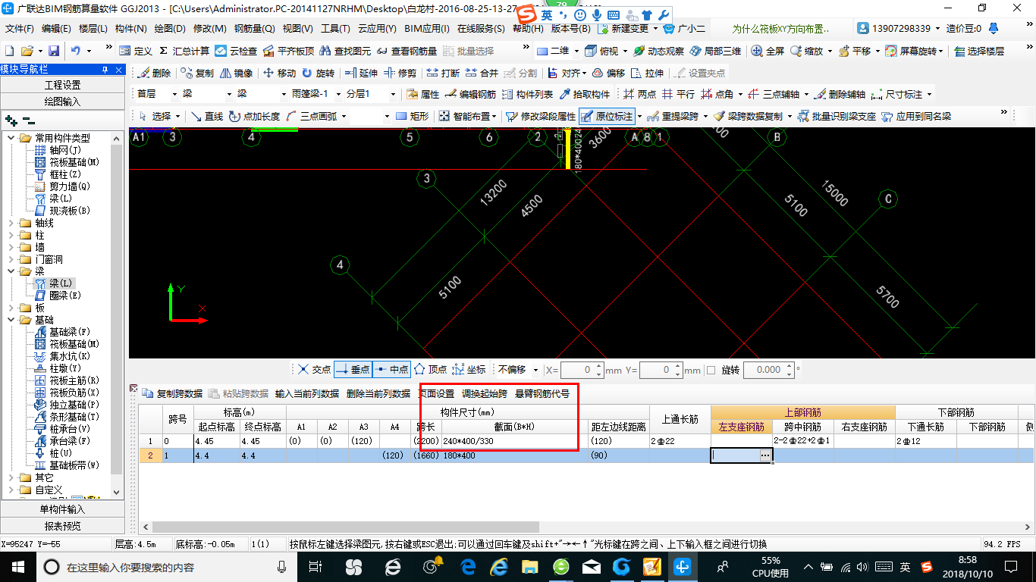
Task: Expand the 轴线 tree node
Action: (11, 223)
